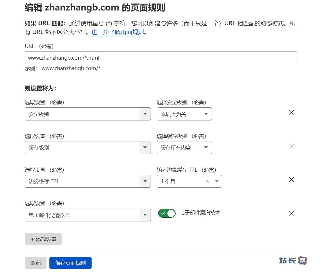Open the 进一步了解页面规则 link

click(118, 32)
